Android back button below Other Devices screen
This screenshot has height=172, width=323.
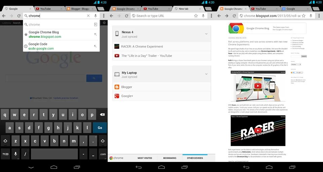tap(139, 167)
